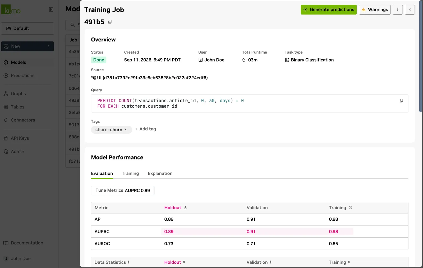The width and height of the screenshot is (423, 268).
Task: Sort the Training data statistics column
Action: 339,262
